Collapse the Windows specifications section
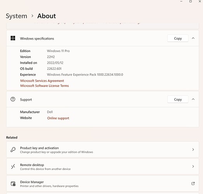This screenshot has height=194, width=203. click(193, 38)
